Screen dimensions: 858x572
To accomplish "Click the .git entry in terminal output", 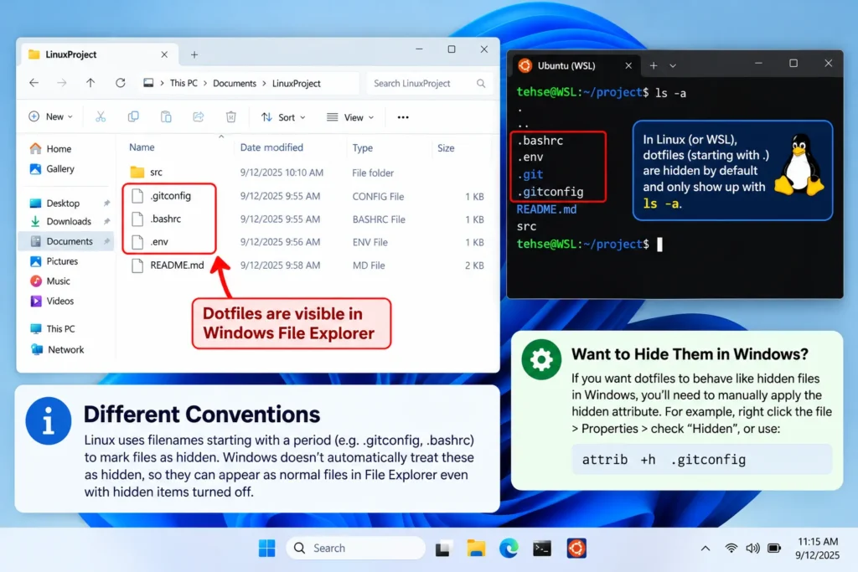I will click(530, 174).
